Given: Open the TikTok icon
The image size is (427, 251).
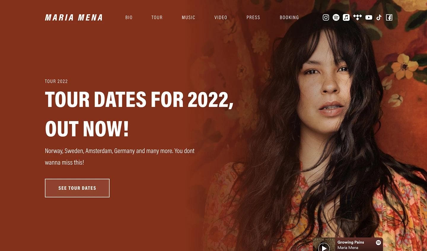Looking at the screenshot, I should click(x=379, y=18).
